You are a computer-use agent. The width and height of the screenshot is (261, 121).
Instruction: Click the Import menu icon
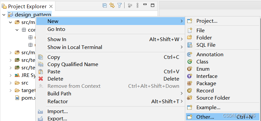click(41, 111)
